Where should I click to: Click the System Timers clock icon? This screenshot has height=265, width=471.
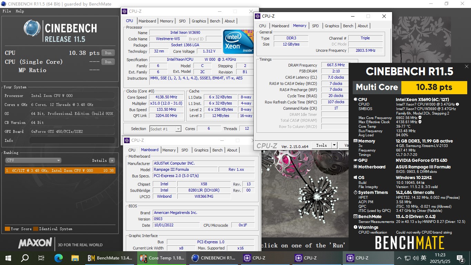(x=355, y=193)
